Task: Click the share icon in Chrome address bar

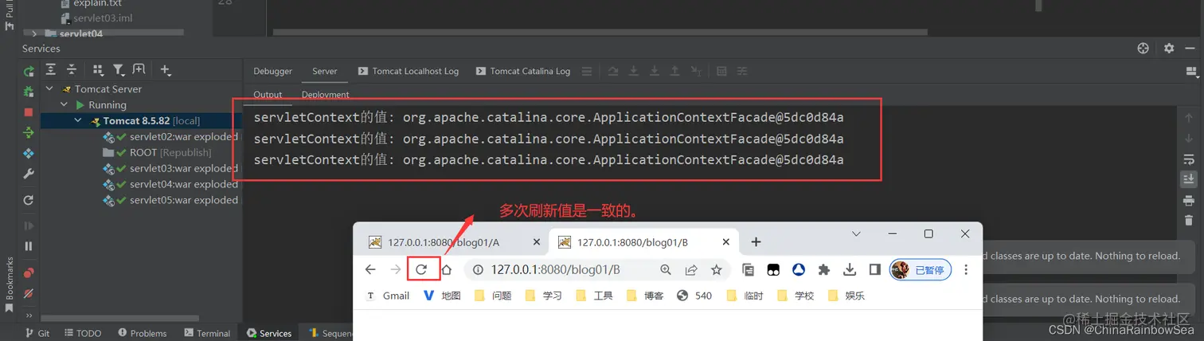Action: coord(691,270)
